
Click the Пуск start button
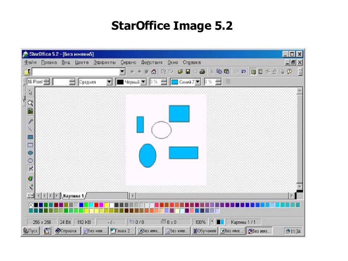[x=31, y=231]
